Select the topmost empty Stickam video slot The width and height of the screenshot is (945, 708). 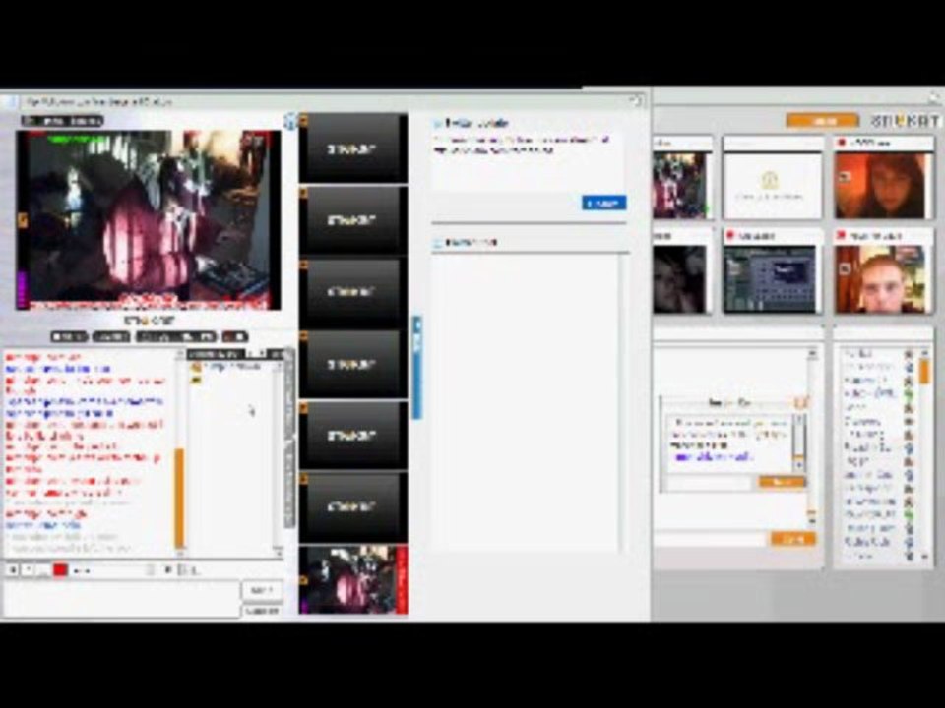pos(353,148)
